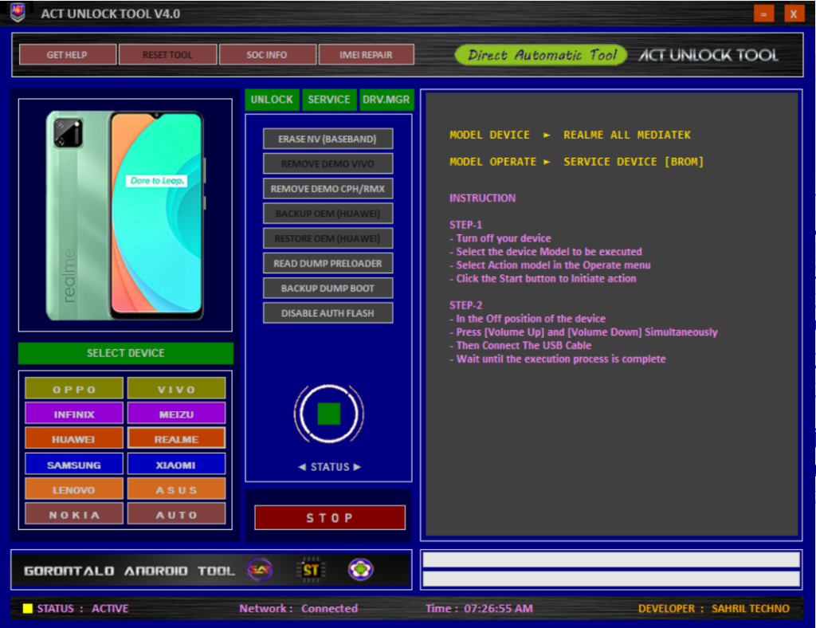Image resolution: width=816 pixels, height=628 pixels.
Task: Click 'Wait until the execution process is complete' line
Action: click(x=557, y=359)
